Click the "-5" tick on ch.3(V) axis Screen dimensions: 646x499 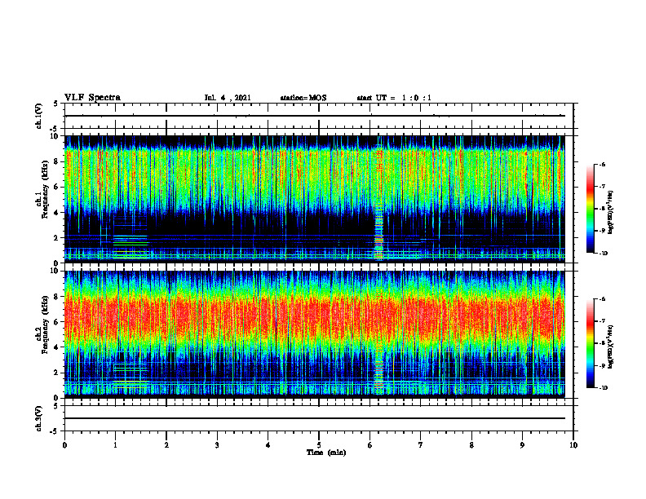click(55, 431)
